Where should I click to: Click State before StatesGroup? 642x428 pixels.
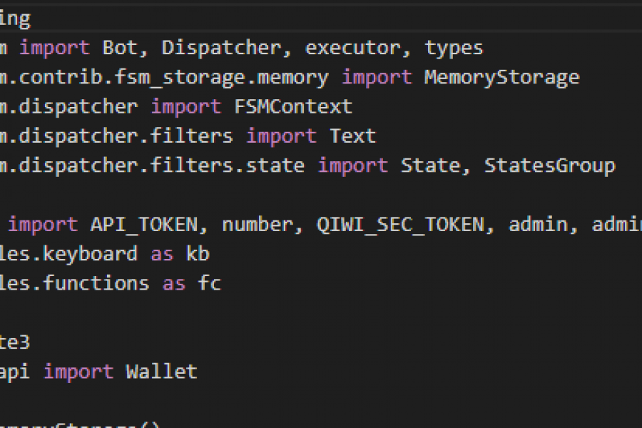point(430,165)
